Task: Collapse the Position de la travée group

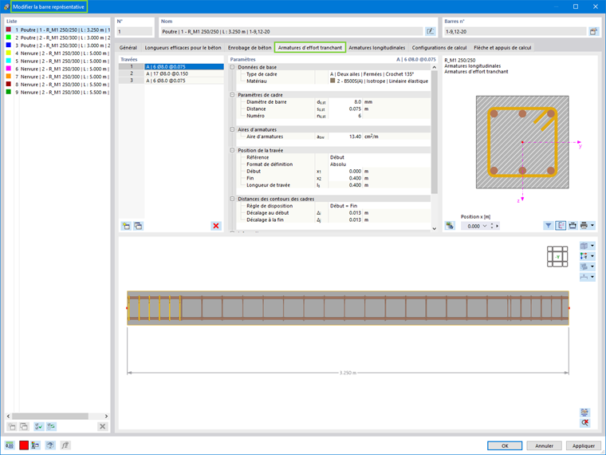Action: pos(232,150)
